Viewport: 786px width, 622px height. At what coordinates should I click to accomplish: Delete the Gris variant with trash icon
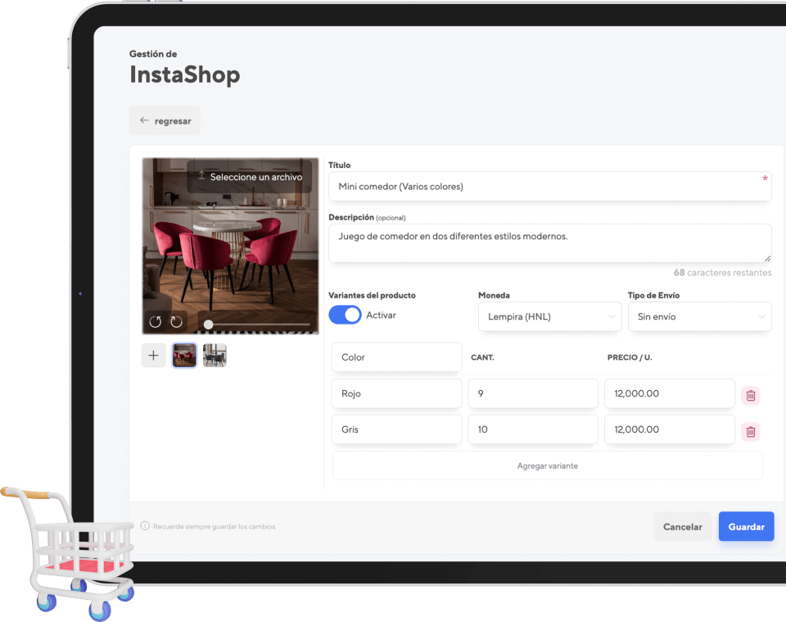tap(750, 431)
